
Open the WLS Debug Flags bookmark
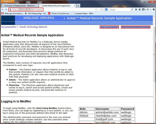[x=36, y=14]
